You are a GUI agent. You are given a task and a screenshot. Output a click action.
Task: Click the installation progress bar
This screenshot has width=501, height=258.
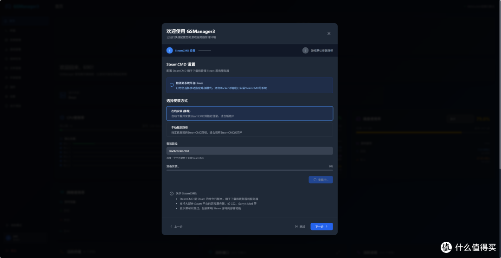tap(250, 170)
